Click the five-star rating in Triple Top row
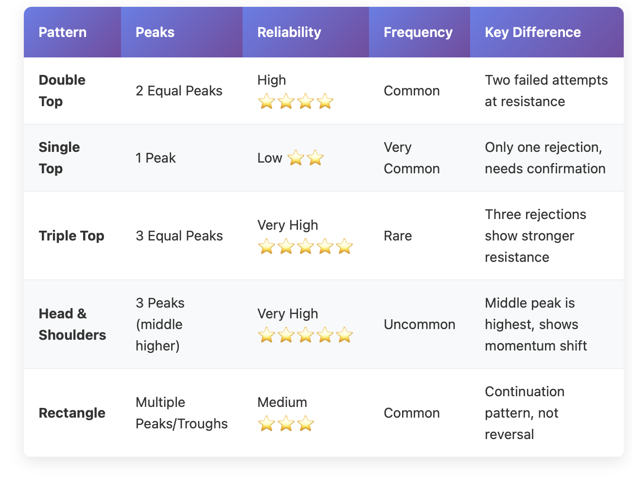This screenshot has width=632, height=478. click(x=305, y=247)
